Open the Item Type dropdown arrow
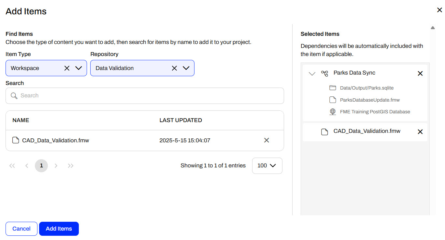This screenshot has width=445, height=240. click(79, 68)
